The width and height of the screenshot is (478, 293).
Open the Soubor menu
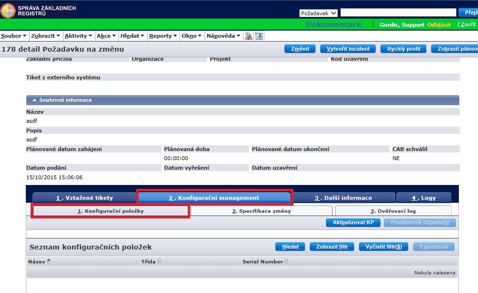tap(13, 36)
